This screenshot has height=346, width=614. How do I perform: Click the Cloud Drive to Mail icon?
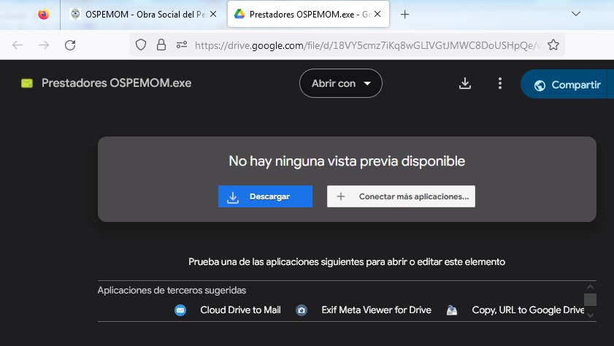point(180,310)
